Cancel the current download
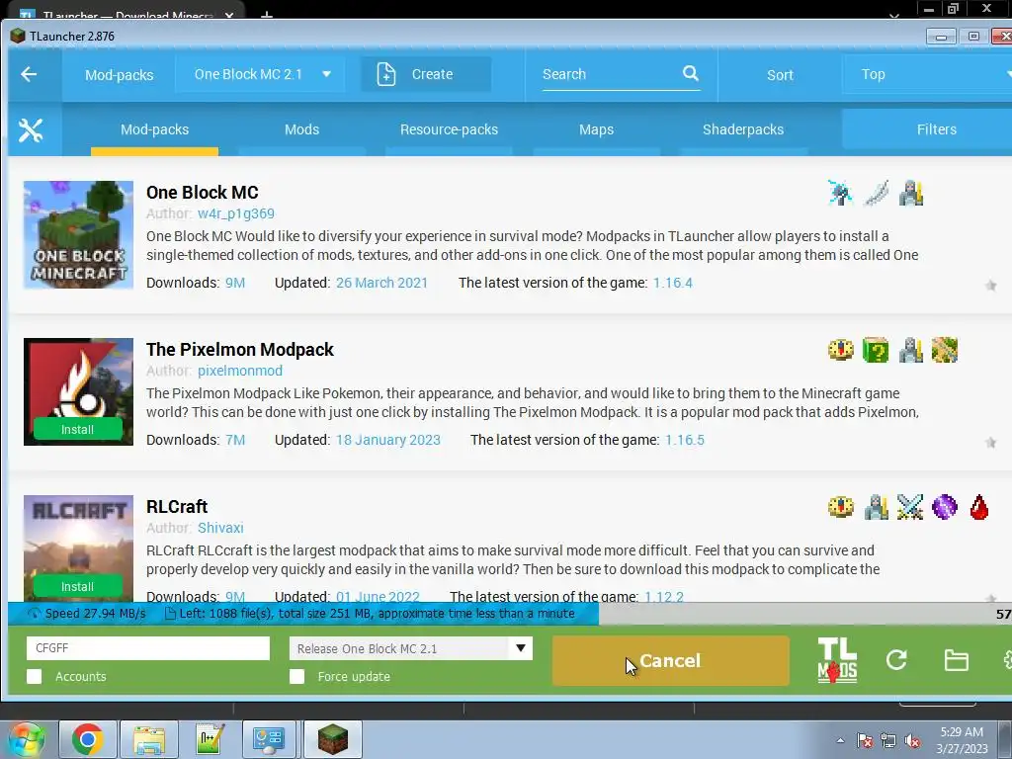 671,660
